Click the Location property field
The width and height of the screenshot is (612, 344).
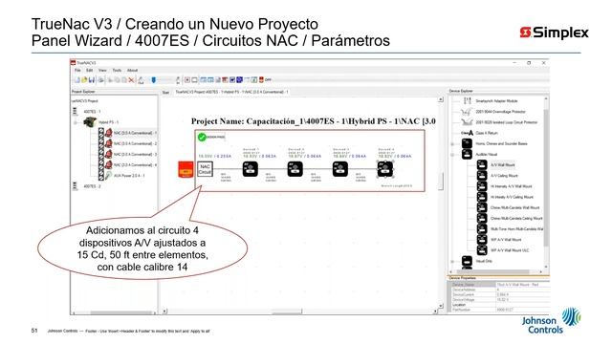[x=523, y=305]
